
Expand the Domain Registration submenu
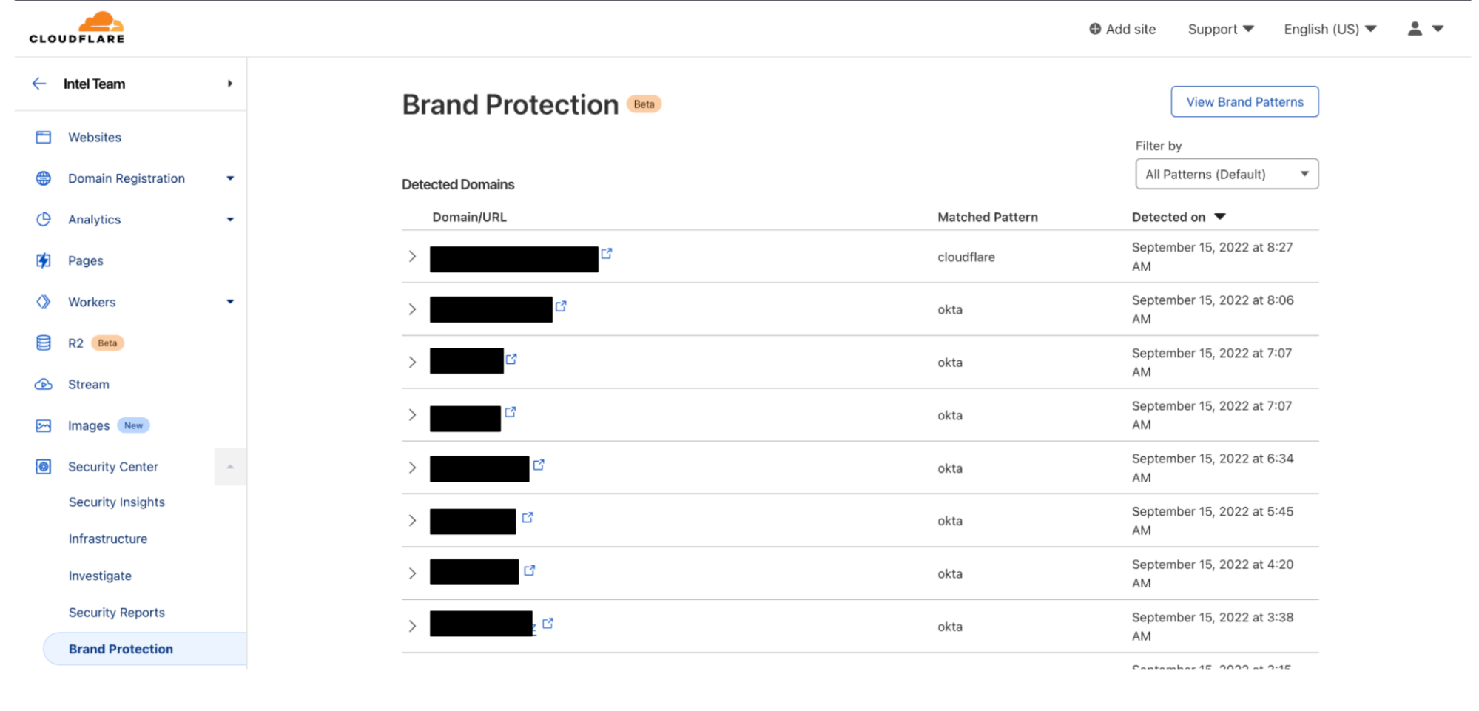[x=230, y=178]
